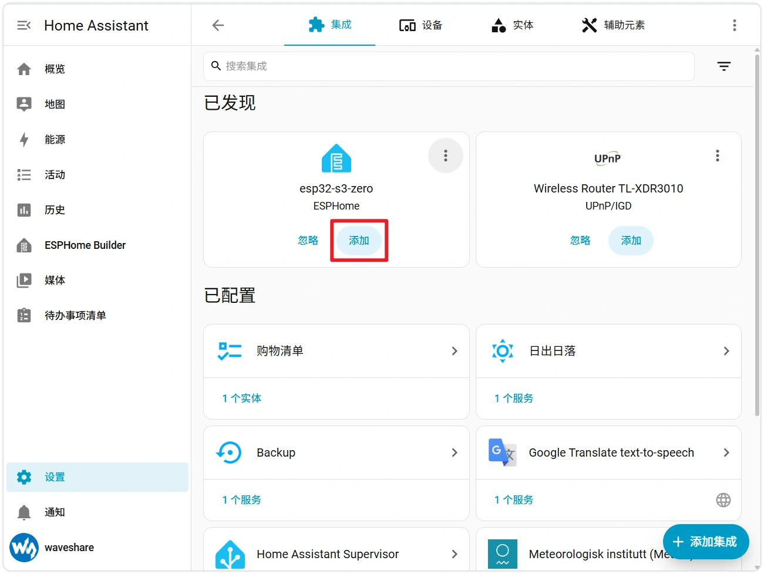Switch to the 设备 devices tab
The width and height of the screenshot is (764, 574).
[420, 25]
